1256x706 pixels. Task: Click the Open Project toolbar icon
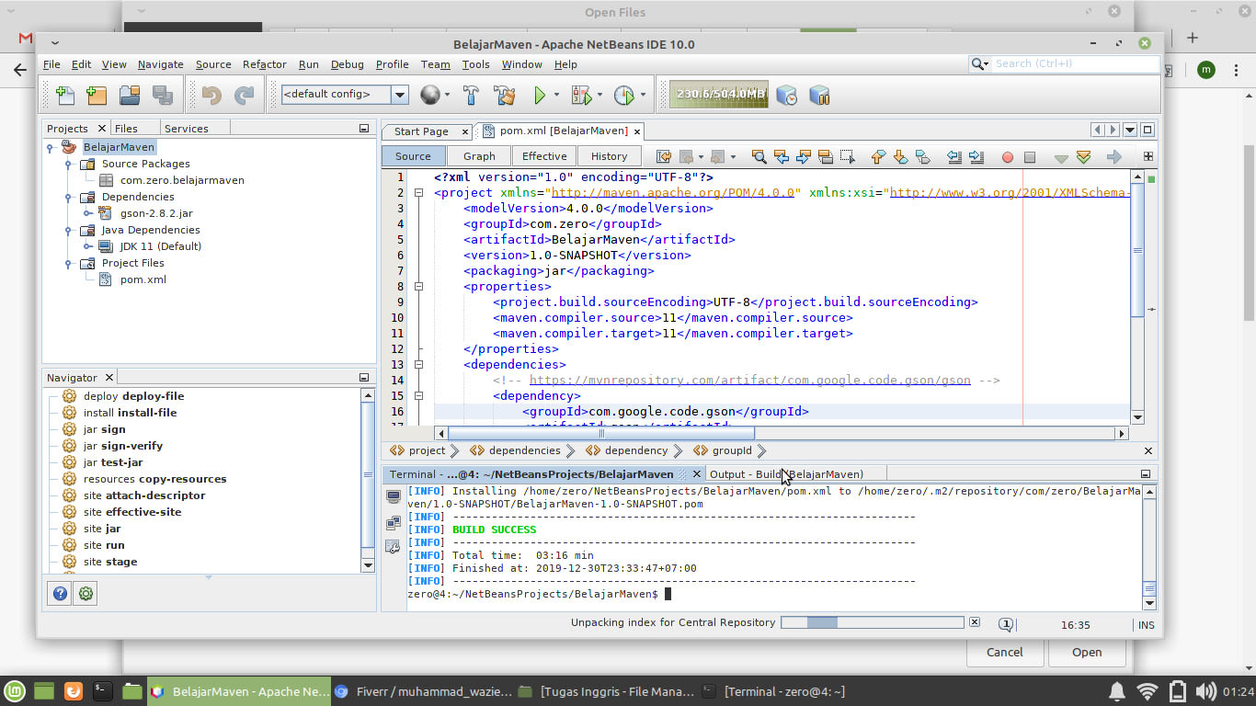pyautogui.click(x=129, y=95)
